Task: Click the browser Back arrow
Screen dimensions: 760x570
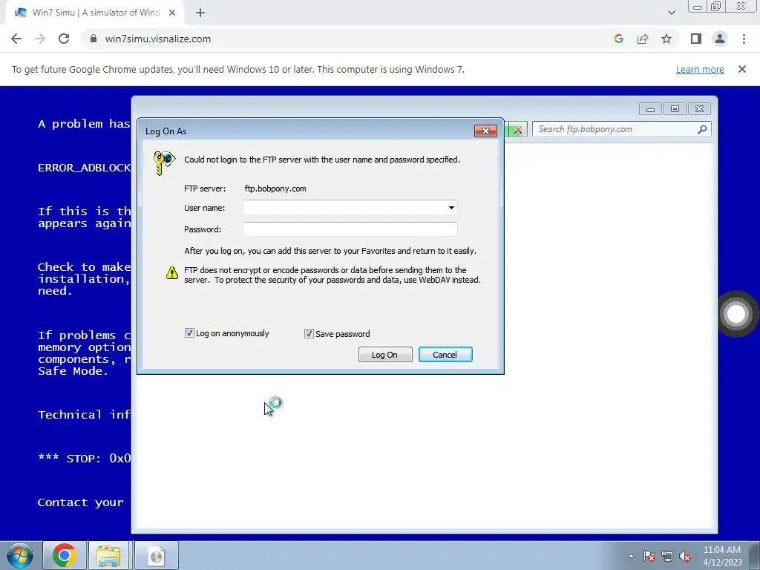Action: [x=16, y=39]
